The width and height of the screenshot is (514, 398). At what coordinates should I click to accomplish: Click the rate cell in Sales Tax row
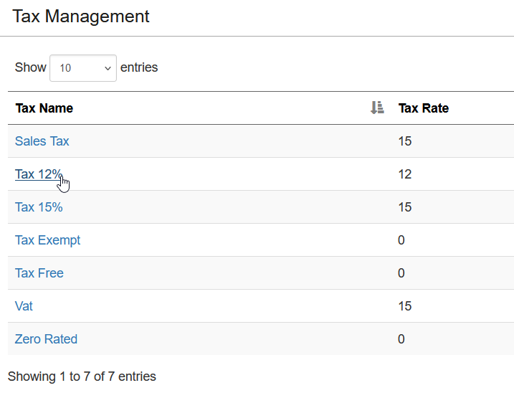point(405,141)
